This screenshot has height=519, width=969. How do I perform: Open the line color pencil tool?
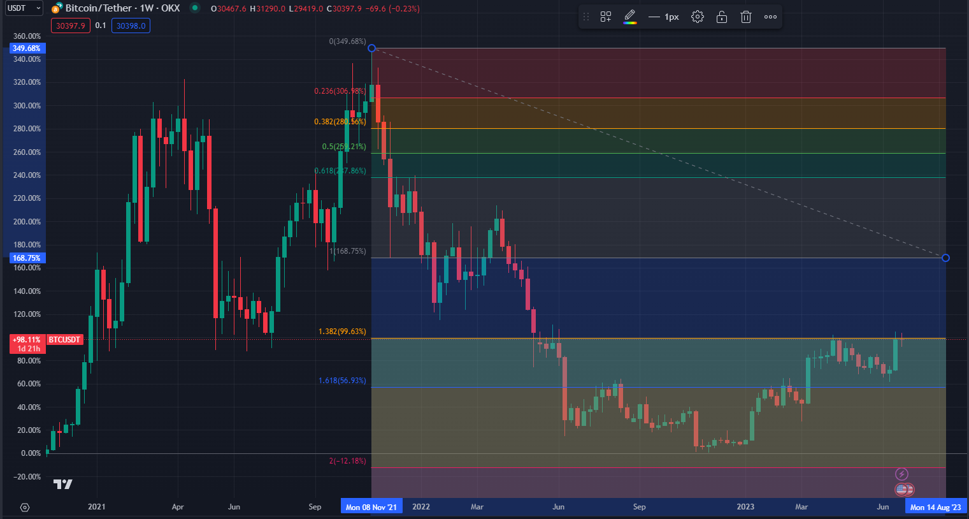click(629, 17)
